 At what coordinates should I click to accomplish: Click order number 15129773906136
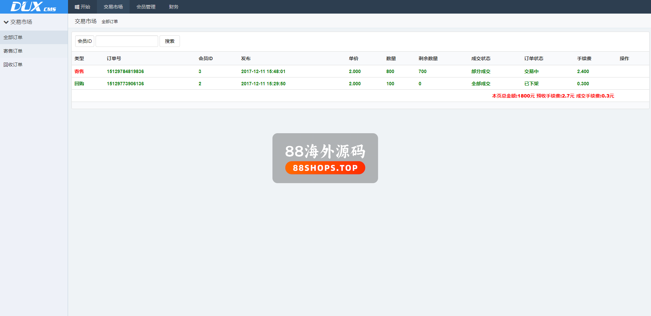tap(125, 84)
